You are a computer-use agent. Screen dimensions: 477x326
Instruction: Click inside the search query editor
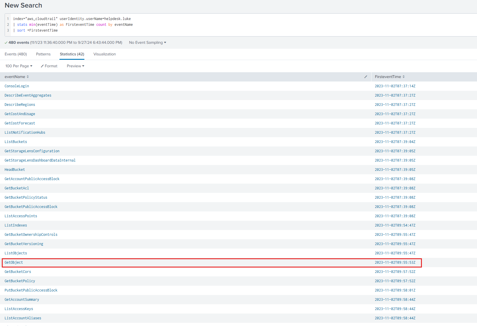[x=244, y=25]
